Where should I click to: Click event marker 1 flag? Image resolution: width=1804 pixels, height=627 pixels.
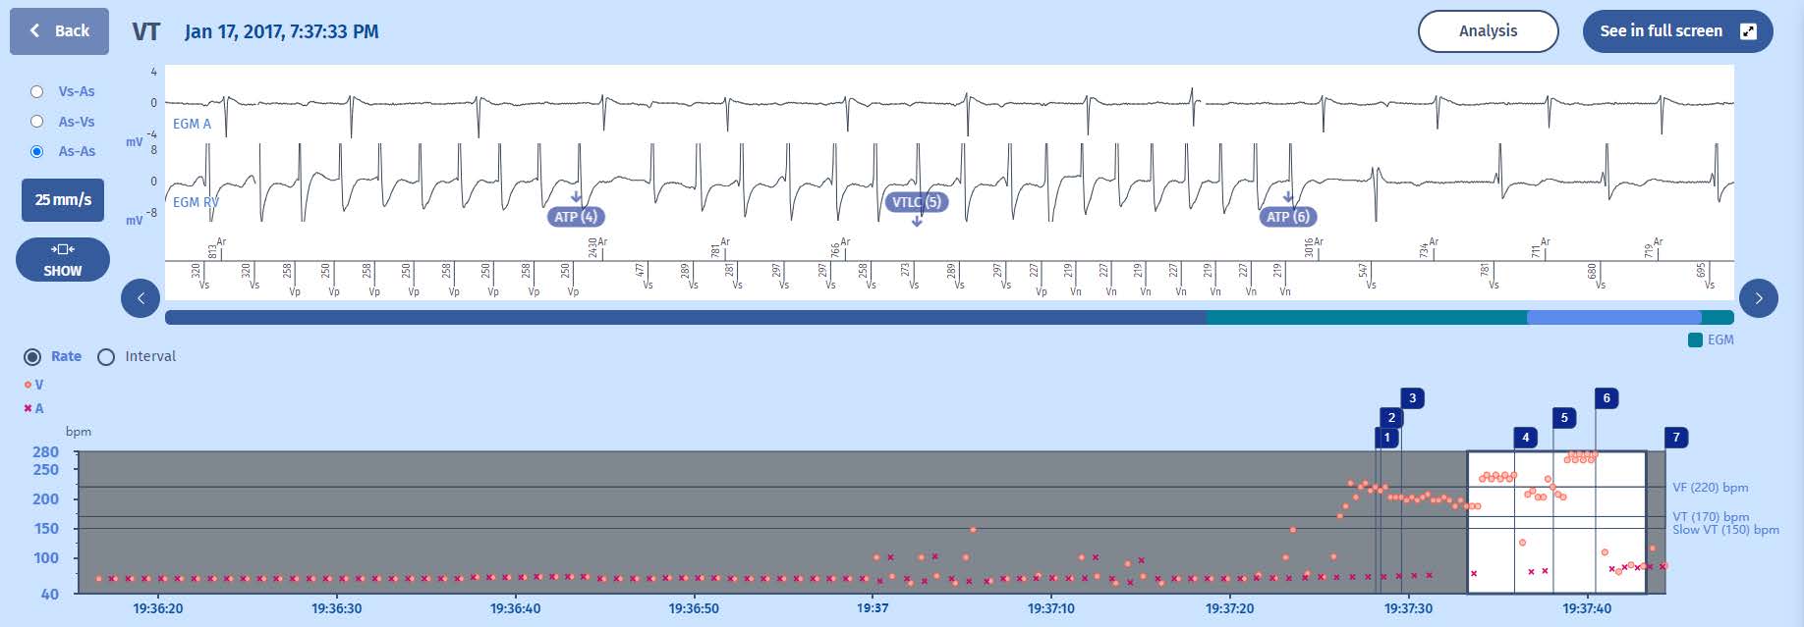point(1386,438)
